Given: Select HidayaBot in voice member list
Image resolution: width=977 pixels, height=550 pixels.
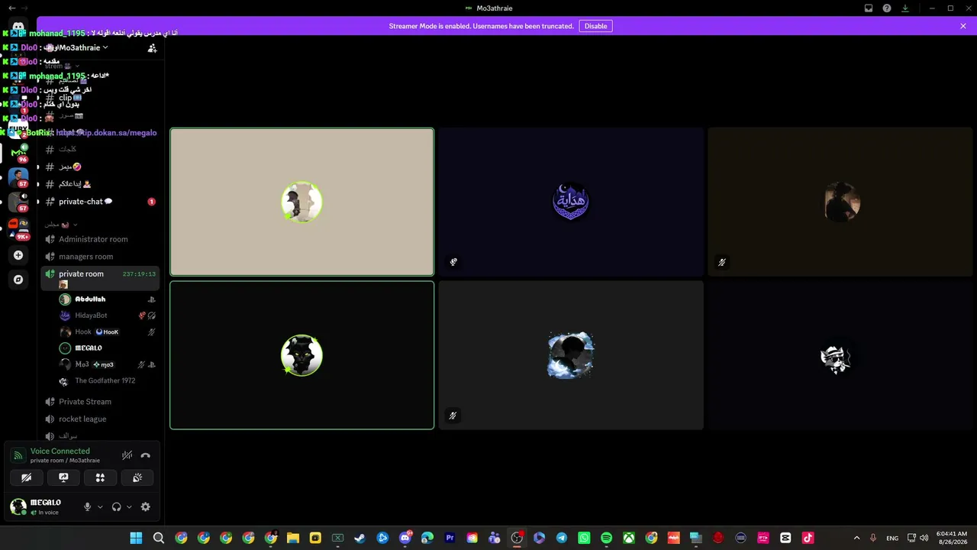Looking at the screenshot, I should point(107,315).
